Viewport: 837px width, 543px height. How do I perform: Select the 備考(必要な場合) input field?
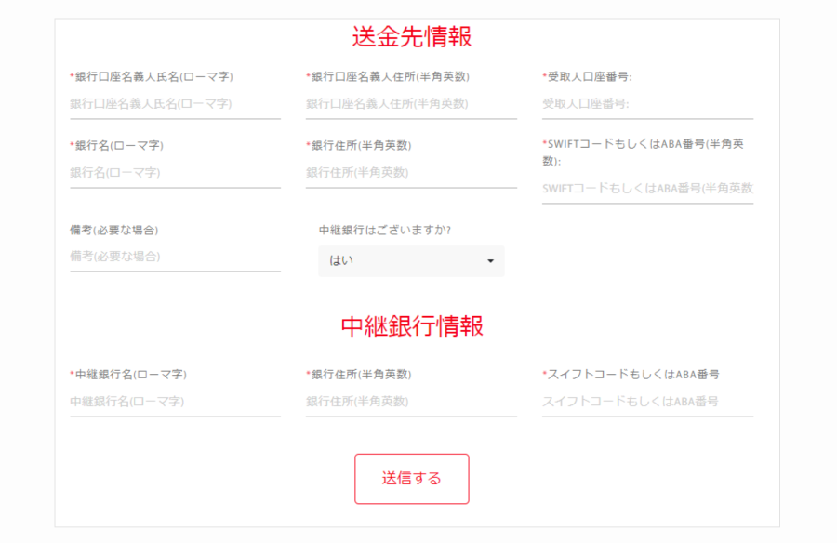click(x=175, y=257)
